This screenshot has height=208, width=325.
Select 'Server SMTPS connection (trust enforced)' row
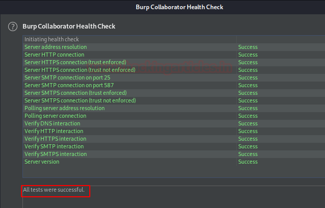point(173,93)
